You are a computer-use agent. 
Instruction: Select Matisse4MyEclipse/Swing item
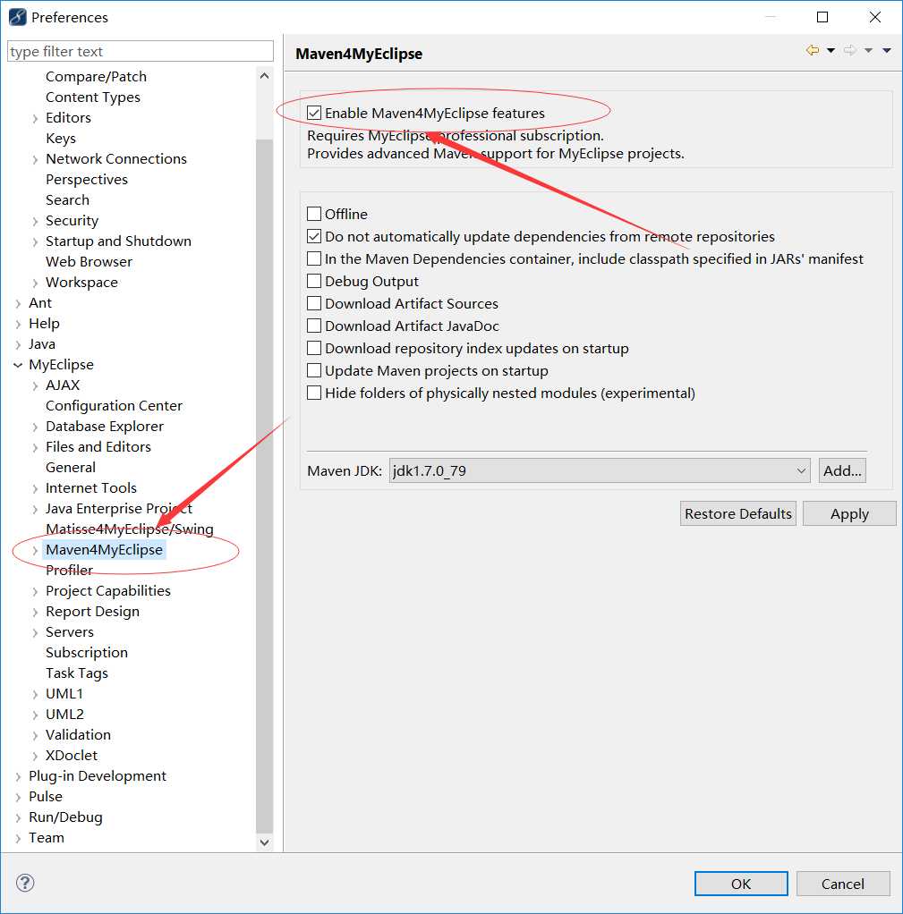(130, 529)
